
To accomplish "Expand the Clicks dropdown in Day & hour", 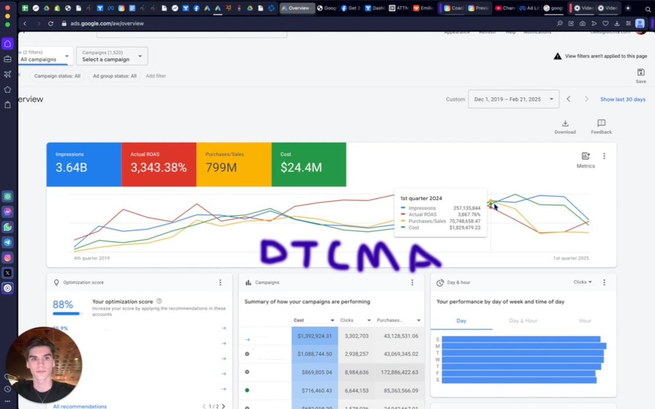I will pos(582,282).
